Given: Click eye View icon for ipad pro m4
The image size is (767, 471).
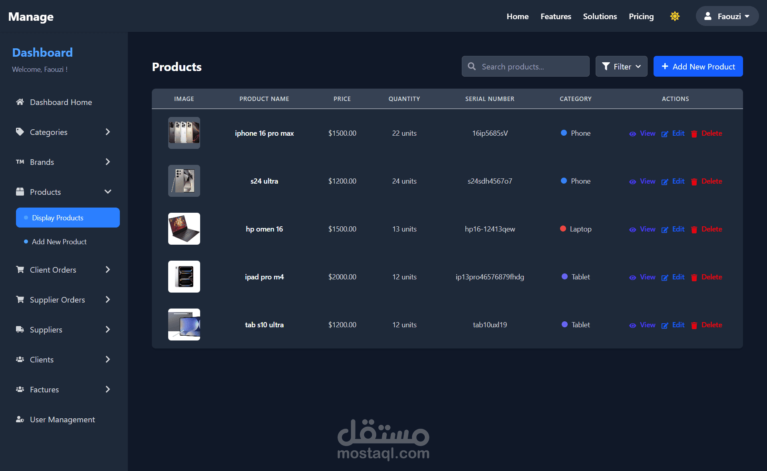Looking at the screenshot, I should coord(632,277).
